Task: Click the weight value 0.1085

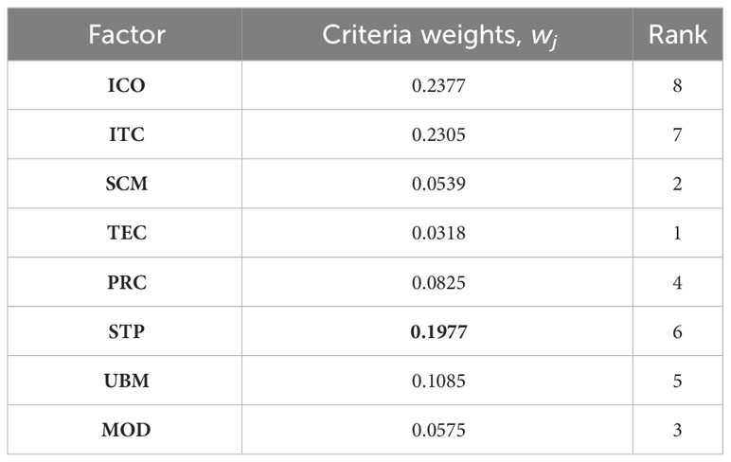Action: point(438,381)
